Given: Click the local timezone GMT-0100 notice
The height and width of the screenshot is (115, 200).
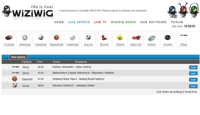Looking at the screenshot, I should point(103,11).
